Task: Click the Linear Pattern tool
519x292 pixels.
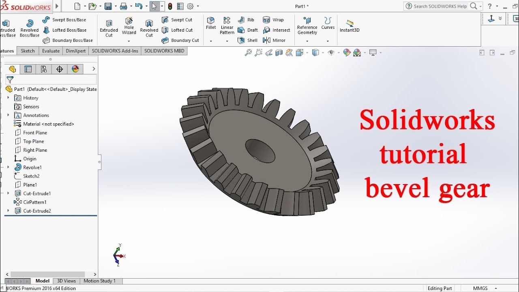Action: pyautogui.click(x=227, y=26)
